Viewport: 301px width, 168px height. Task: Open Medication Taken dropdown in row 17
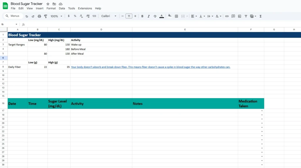[x=262, y=111]
